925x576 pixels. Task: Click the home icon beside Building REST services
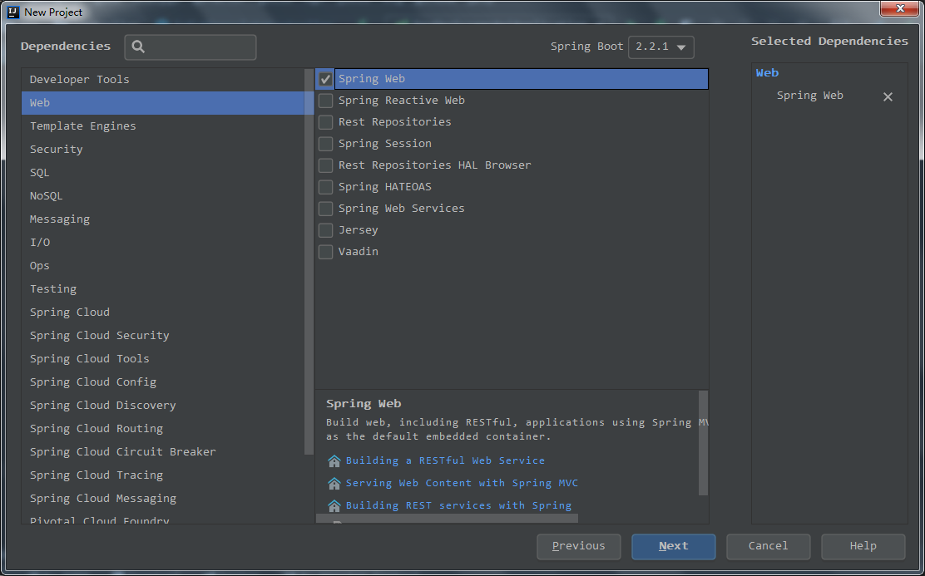click(x=334, y=505)
